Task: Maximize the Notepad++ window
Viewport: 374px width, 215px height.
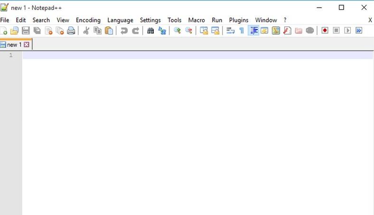Action: pyautogui.click(x=341, y=8)
